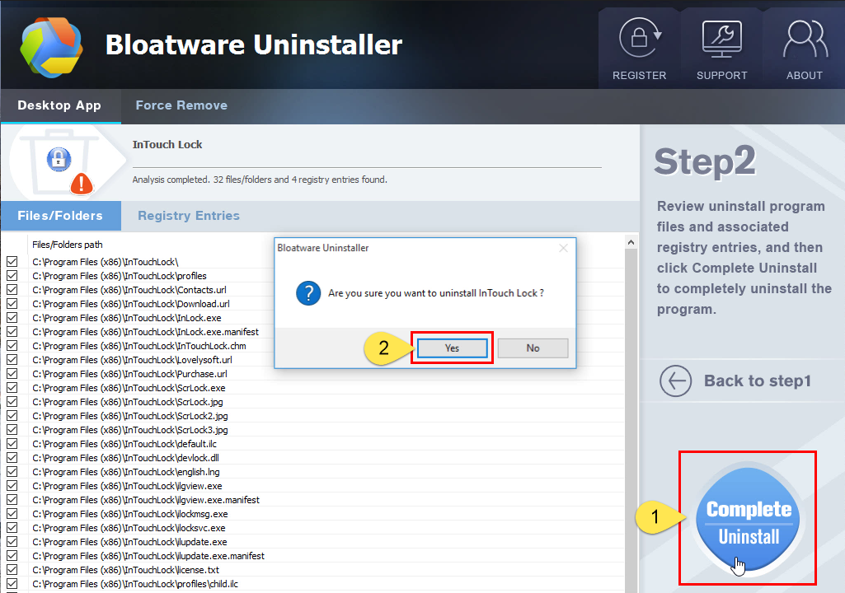Select the ilupdate.exe file path

130,542
